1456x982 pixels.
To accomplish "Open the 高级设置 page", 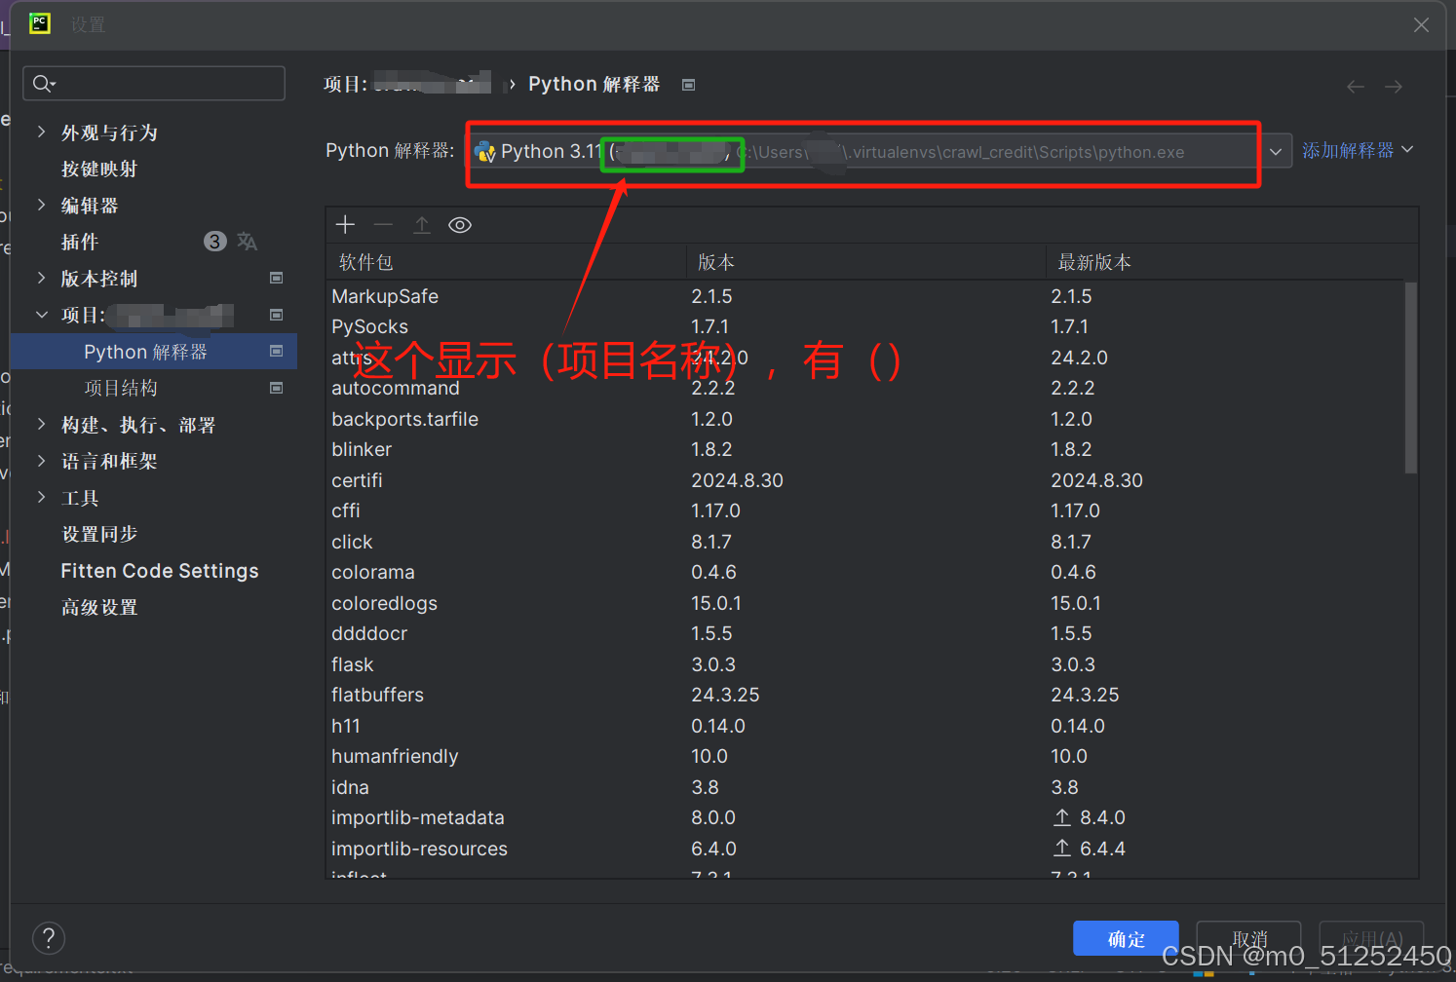I will (99, 607).
